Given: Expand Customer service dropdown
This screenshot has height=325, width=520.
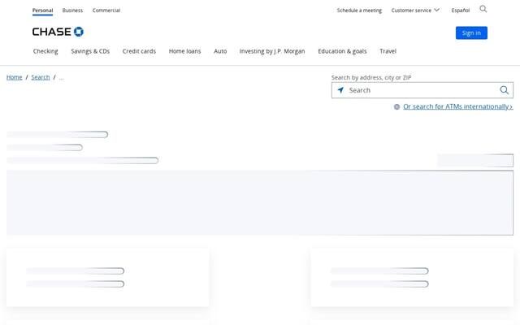Looking at the screenshot, I should [415, 11].
